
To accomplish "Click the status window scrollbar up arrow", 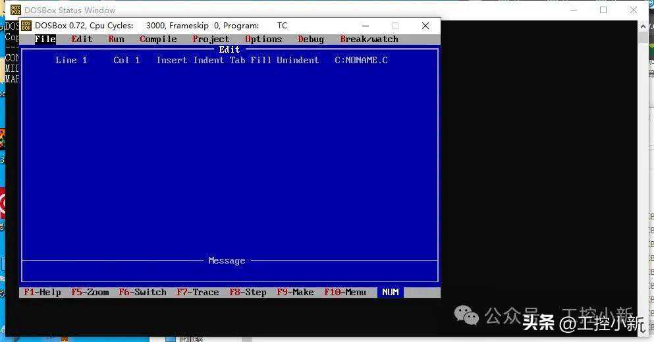I will pyautogui.click(x=643, y=26).
